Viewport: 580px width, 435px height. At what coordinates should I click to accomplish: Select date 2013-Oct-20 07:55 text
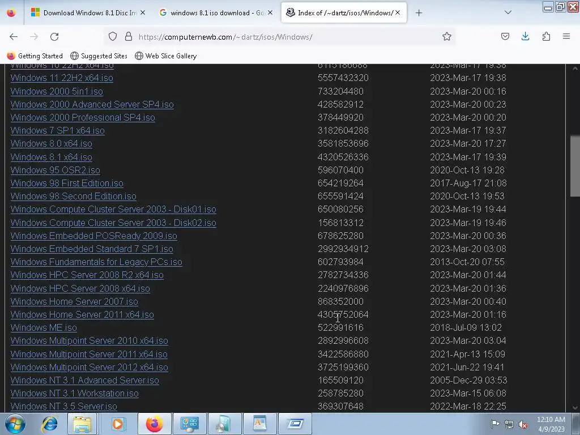(467, 262)
